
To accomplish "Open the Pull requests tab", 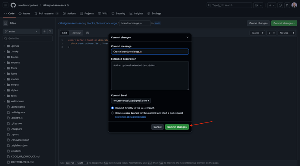I will click(x=46, y=14).
